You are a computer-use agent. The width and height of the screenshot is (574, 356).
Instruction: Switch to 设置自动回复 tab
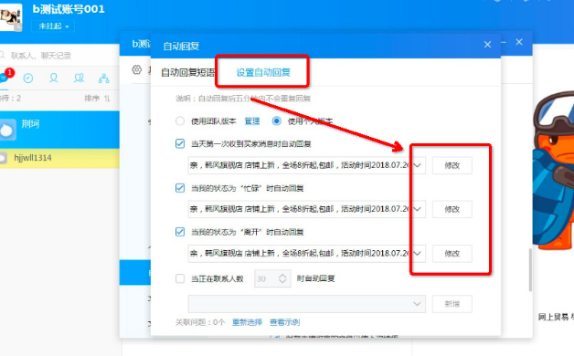pos(263,72)
